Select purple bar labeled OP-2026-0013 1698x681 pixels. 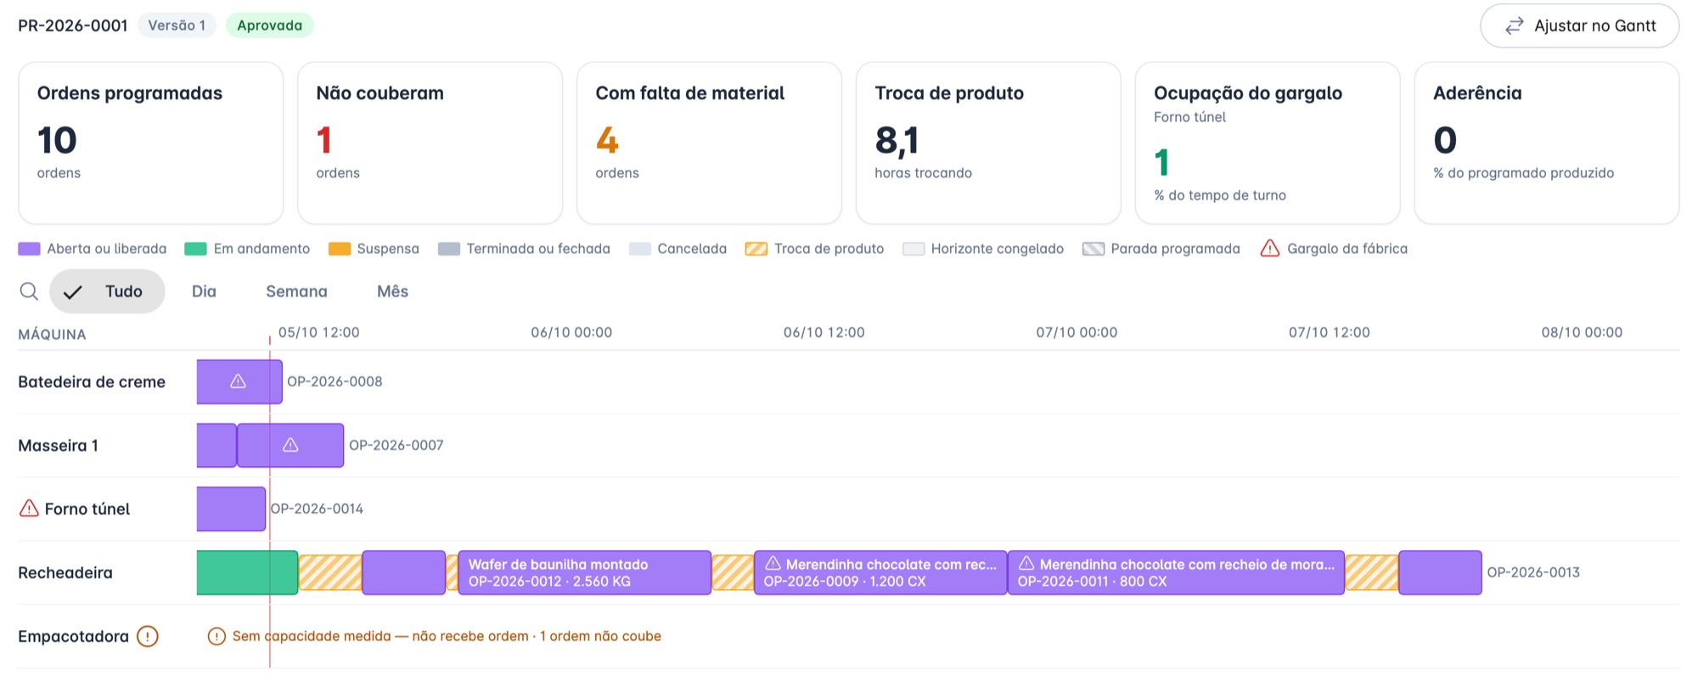coord(1440,572)
